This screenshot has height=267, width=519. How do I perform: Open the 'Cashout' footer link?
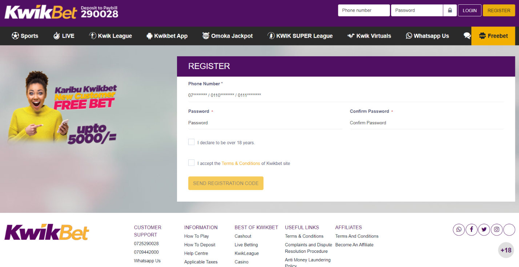(243, 236)
